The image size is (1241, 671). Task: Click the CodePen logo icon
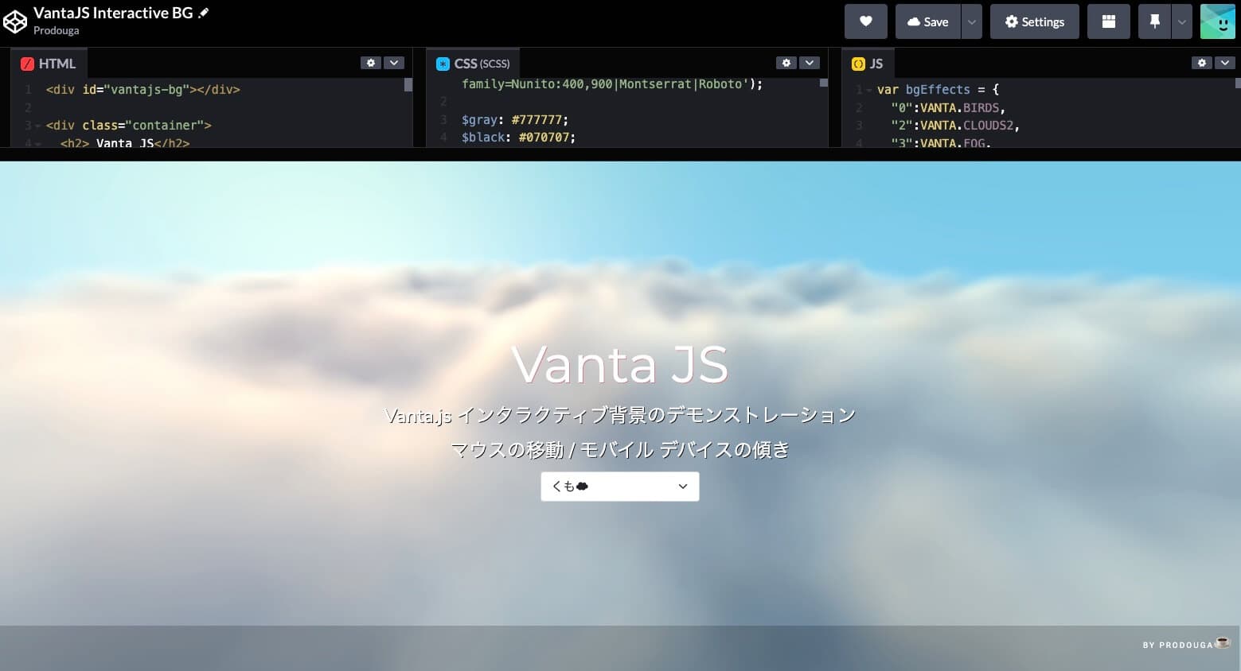click(x=15, y=22)
